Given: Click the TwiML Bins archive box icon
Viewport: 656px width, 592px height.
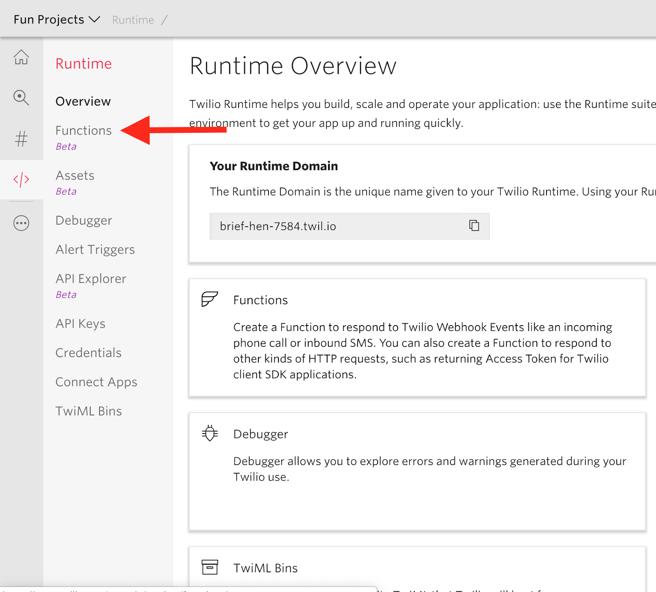Looking at the screenshot, I should [x=210, y=567].
